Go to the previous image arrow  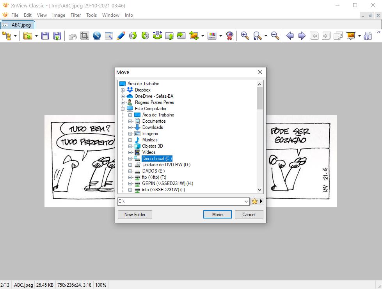(x=290, y=36)
